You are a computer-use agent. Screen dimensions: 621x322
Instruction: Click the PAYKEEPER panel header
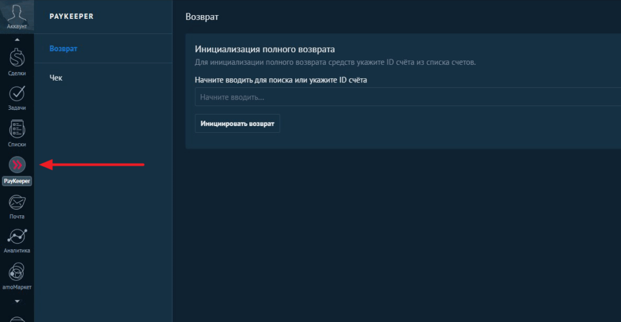[70, 16]
